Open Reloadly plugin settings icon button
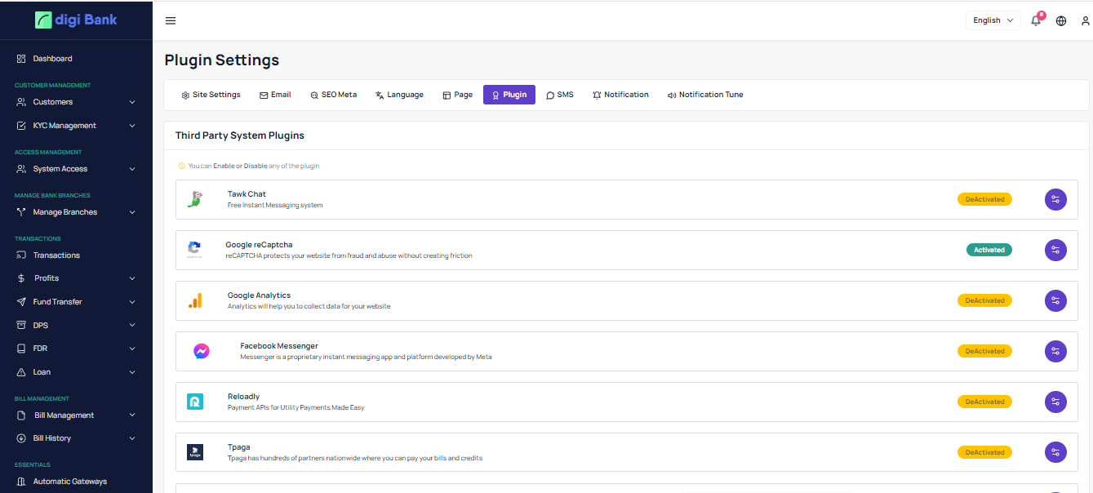The height and width of the screenshot is (493, 1093). point(1055,402)
